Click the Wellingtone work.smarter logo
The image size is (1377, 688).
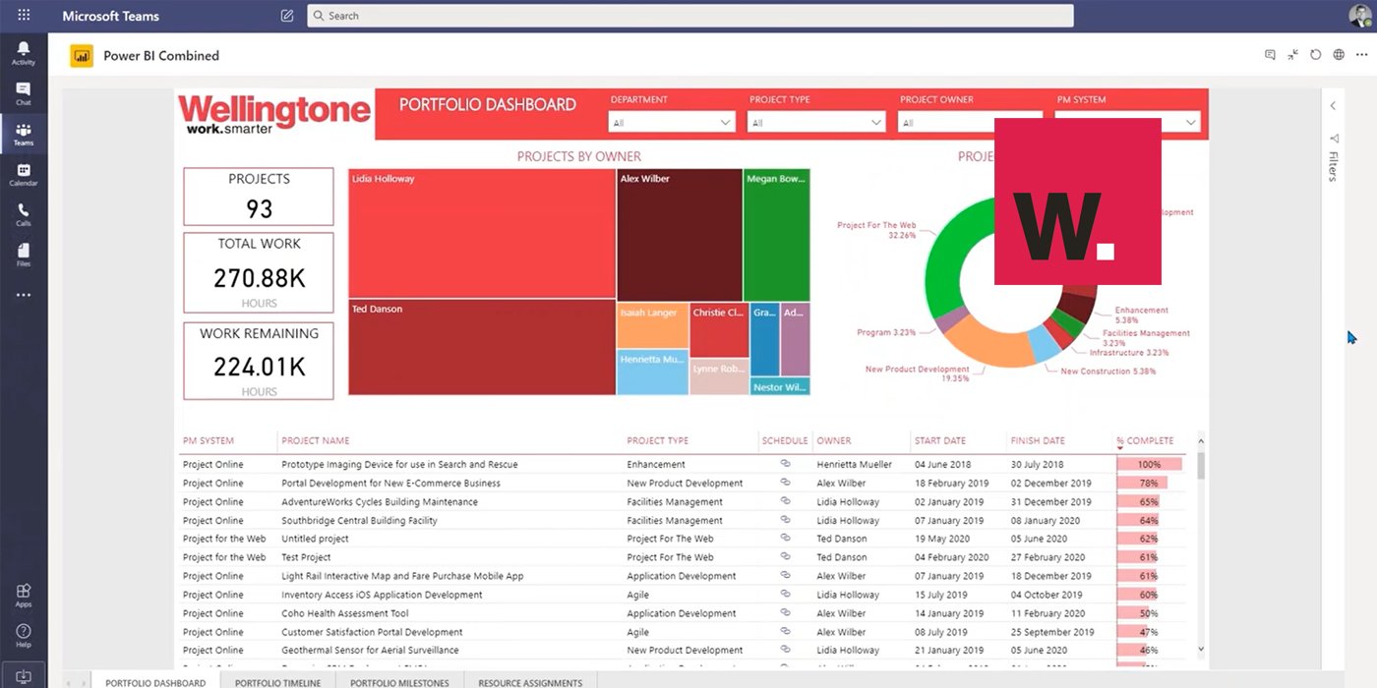(x=274, y=114)
